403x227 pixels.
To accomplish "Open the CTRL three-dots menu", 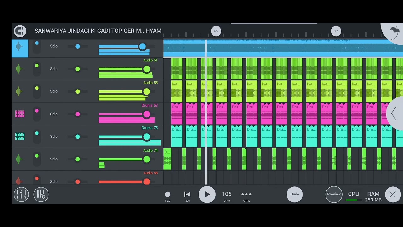I will click(247, 196).
